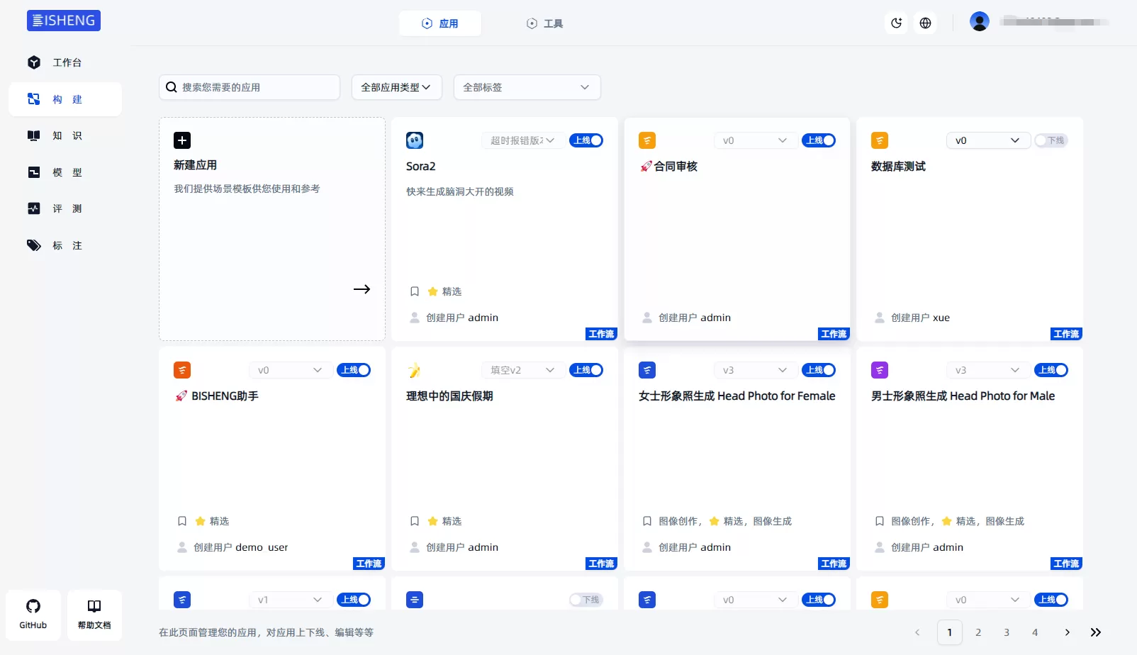Open 帮助文档 help docs

coord(94,615)
